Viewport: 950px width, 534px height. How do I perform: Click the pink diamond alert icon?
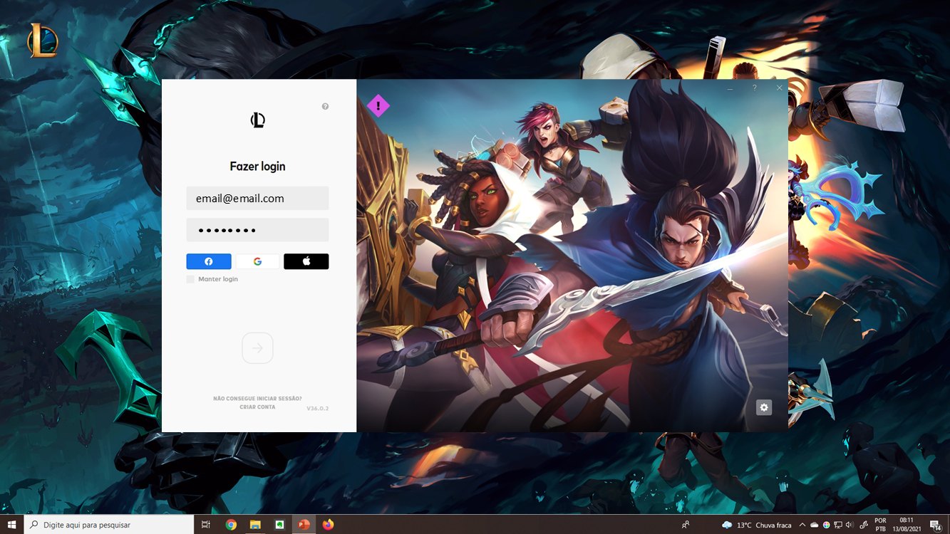[378, 106]
